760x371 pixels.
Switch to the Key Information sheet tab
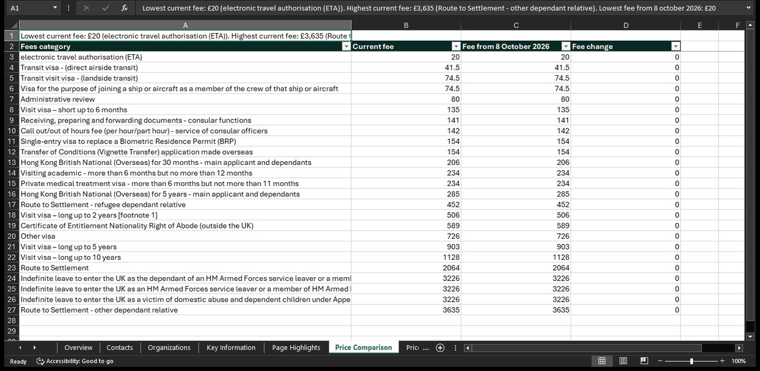(x=231, y=348)
